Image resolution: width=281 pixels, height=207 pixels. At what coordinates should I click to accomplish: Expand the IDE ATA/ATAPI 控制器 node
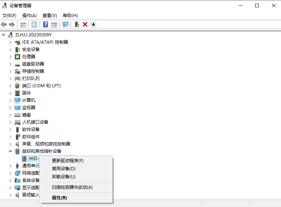coord(11,42)
